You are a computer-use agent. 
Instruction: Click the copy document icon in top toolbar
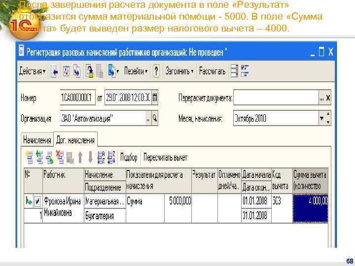[x=77, y=71]
